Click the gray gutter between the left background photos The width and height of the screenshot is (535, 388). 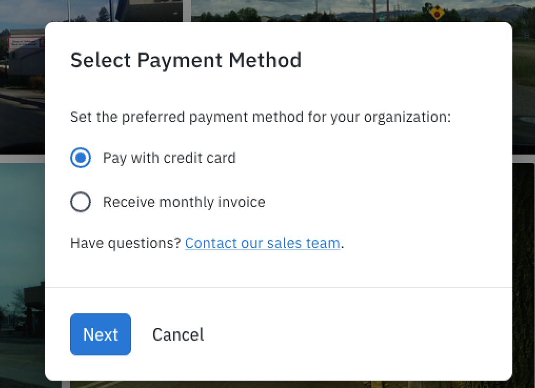[21, 158]
